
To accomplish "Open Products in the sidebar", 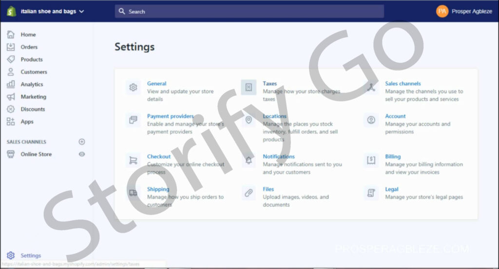I will (32, 59).
